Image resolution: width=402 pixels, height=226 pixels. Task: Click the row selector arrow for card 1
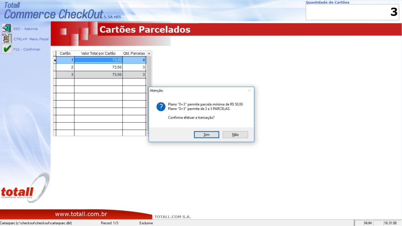[x=54, y=60]
